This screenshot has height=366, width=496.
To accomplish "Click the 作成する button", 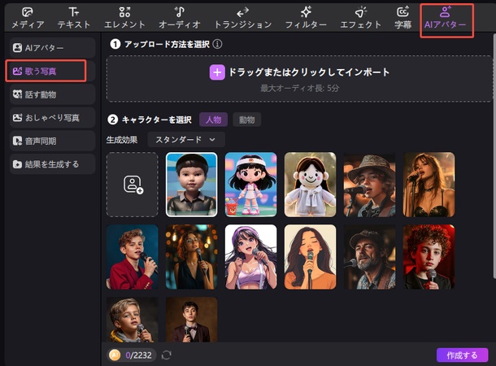I will [x=462, y=355].
